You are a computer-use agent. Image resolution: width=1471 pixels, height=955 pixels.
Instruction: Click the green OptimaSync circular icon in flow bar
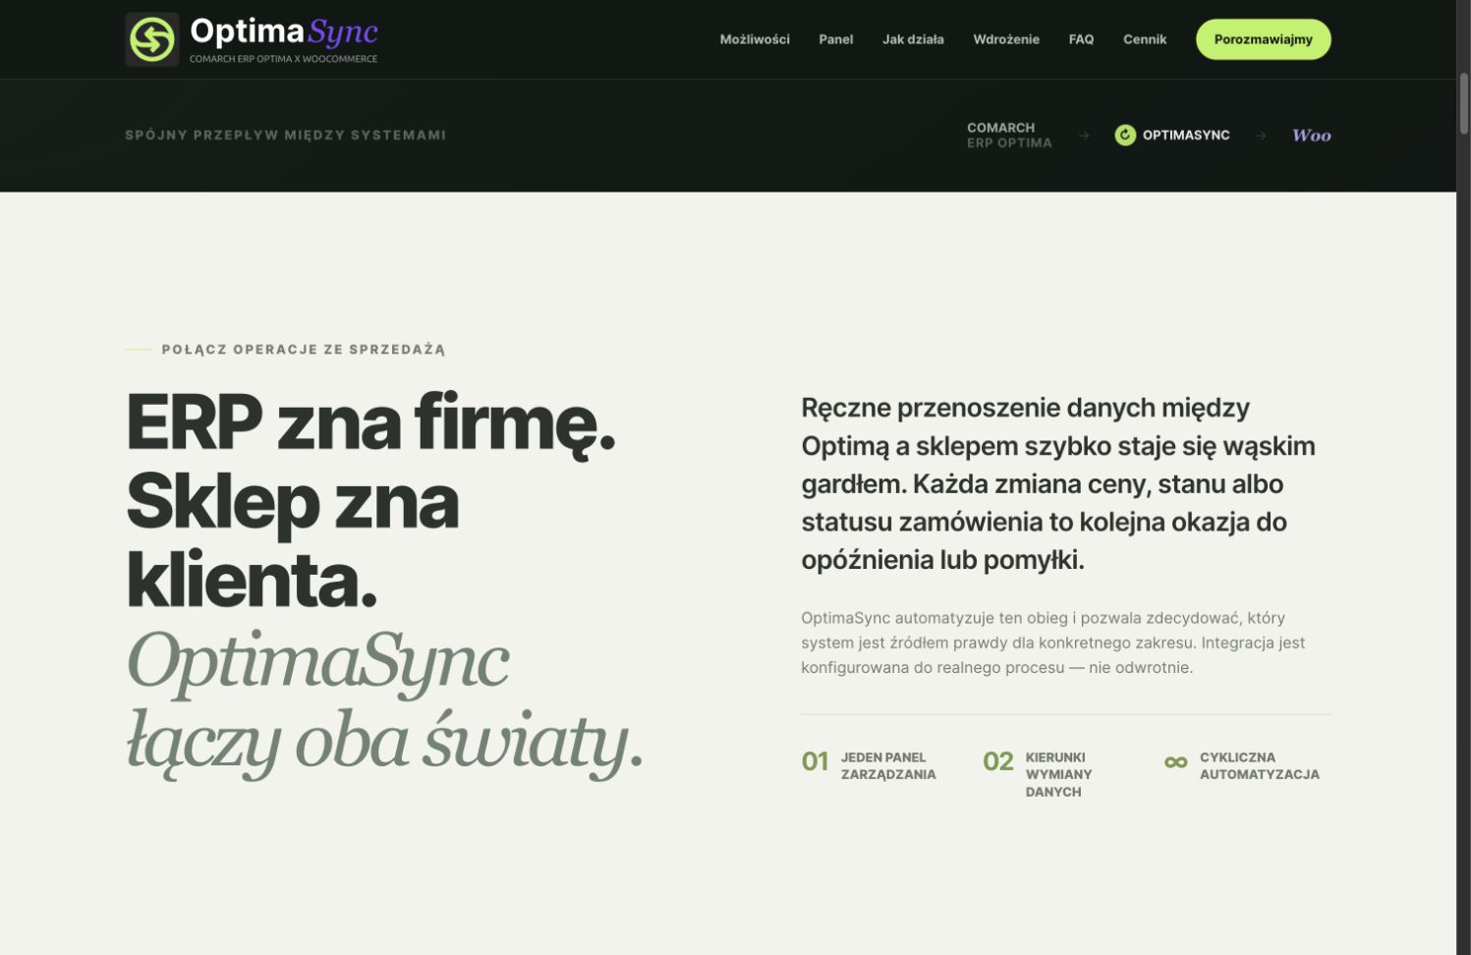tap(1125, 136)
